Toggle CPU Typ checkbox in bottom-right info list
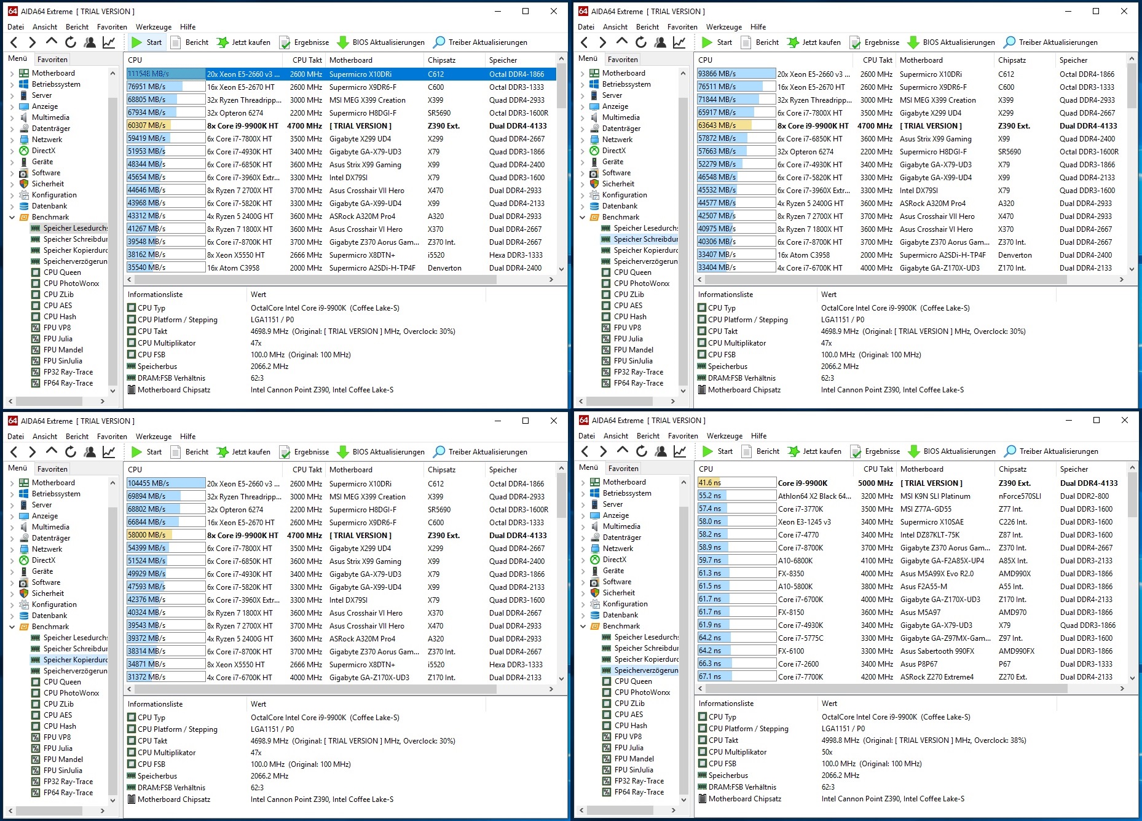Image resolution: width=1142 pixels, height=821 pixels. [x=703, y=717]
